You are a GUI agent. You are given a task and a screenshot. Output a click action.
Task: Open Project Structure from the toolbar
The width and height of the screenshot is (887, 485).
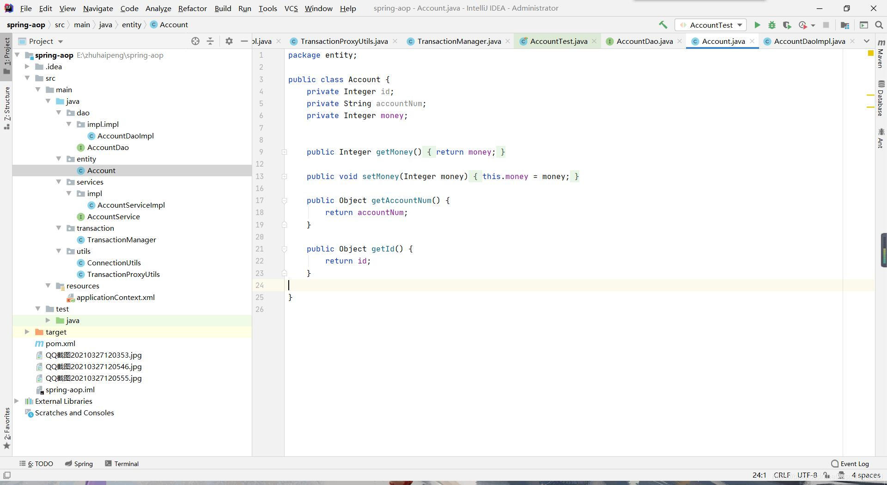tap(845, 25)
